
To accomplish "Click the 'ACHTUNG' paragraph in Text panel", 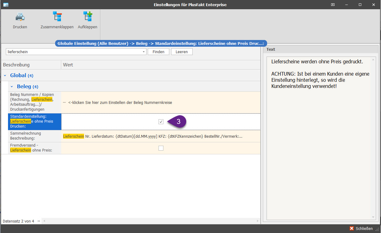I will (320, 80).
